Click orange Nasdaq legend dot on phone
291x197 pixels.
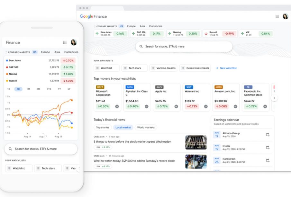point(7,74)
